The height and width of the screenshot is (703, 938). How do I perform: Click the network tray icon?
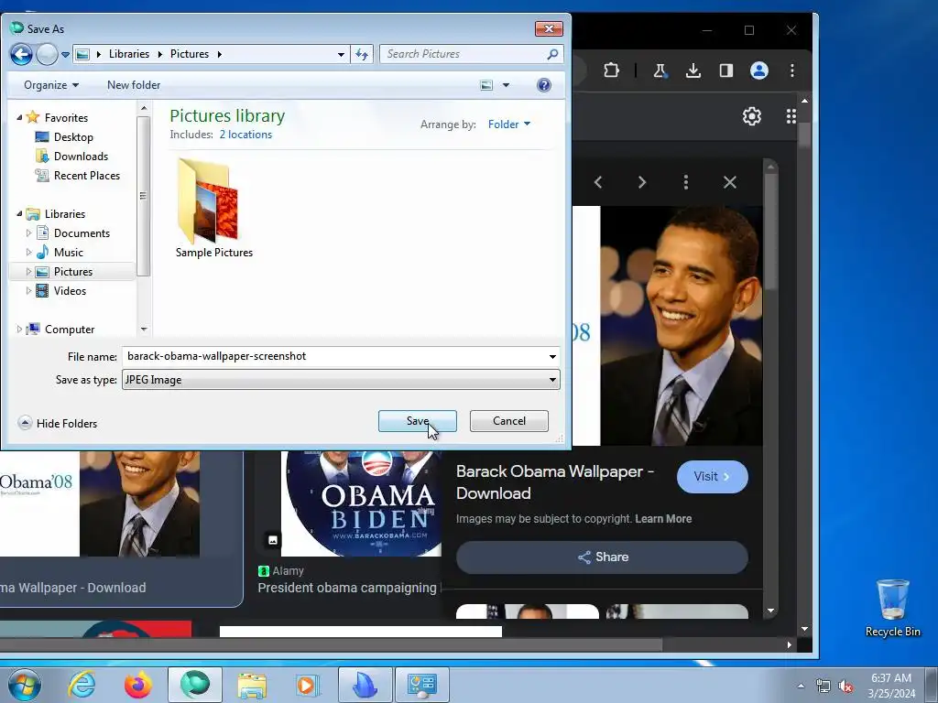(x=823, y=686)
